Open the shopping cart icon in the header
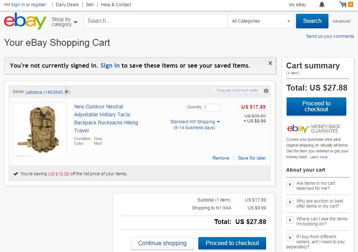 (343, 4)
